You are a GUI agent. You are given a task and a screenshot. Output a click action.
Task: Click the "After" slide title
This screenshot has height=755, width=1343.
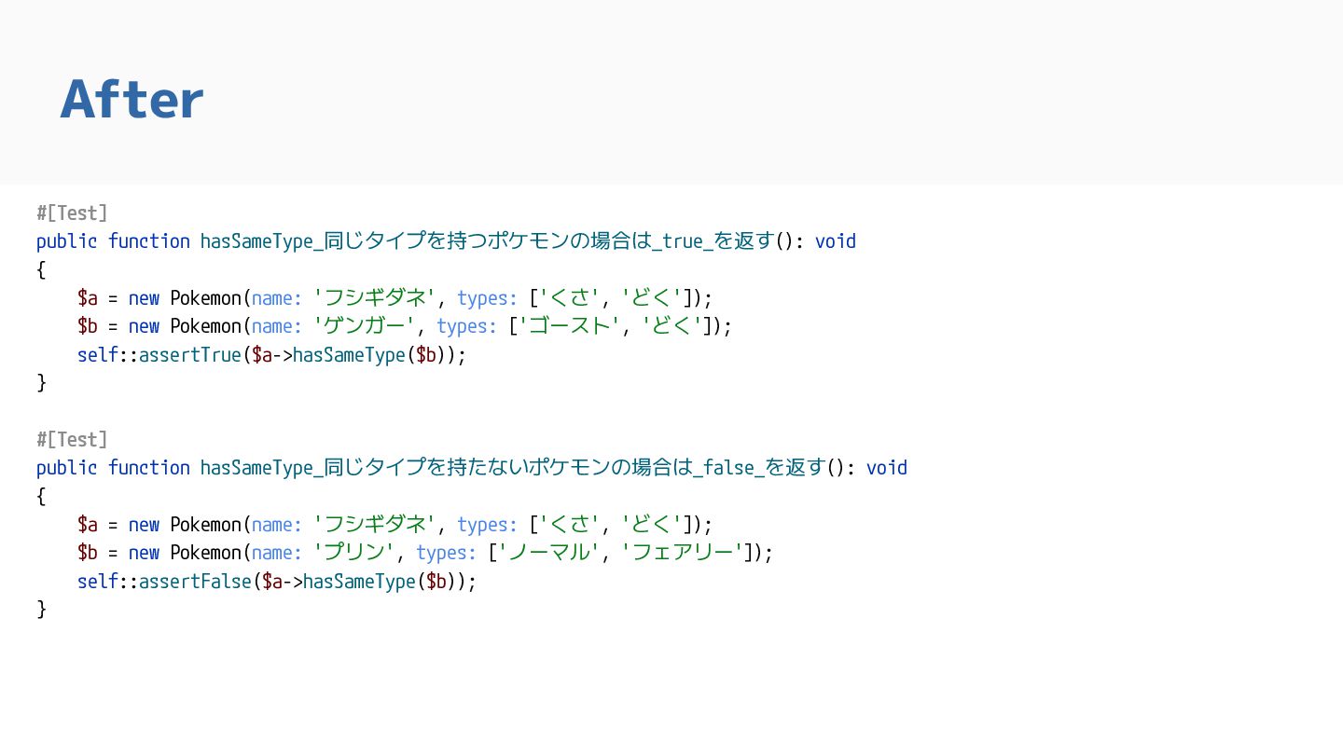(x=132, y=100)
